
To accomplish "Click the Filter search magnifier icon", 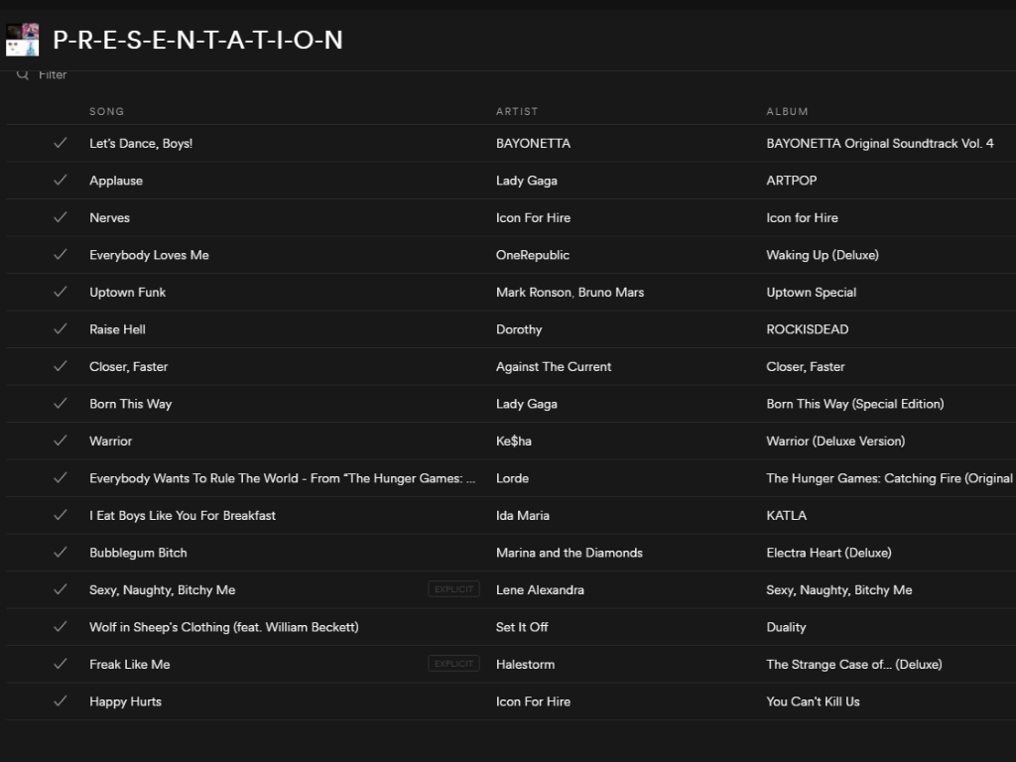I will (23, 75).
